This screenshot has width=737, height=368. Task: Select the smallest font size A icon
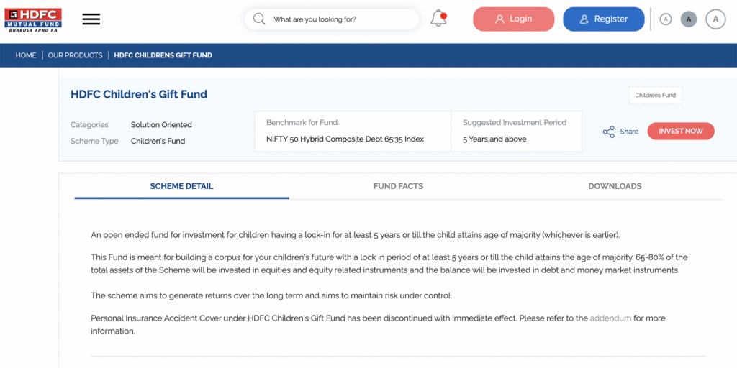tap(666, 19)
